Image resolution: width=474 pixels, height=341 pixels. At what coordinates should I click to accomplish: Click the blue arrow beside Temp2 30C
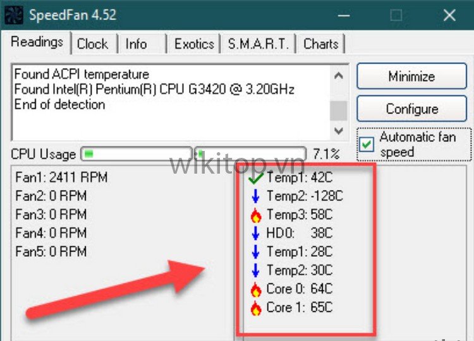pyautogui.click(x=256, y=271)
